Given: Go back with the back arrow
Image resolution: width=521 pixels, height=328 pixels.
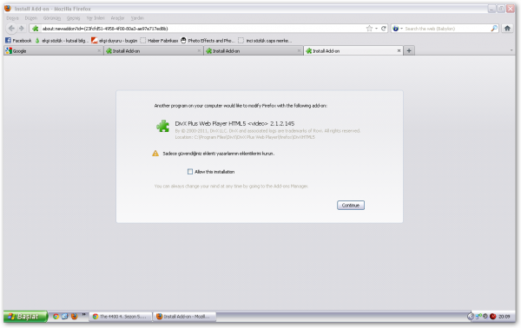Looking at the screenshot, I should 11,29.
